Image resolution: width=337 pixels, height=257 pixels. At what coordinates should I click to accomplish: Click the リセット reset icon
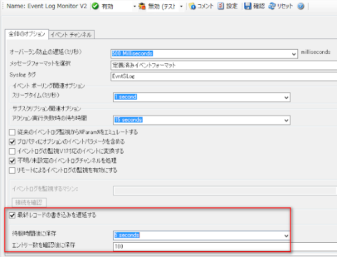(x=272, y=6)
